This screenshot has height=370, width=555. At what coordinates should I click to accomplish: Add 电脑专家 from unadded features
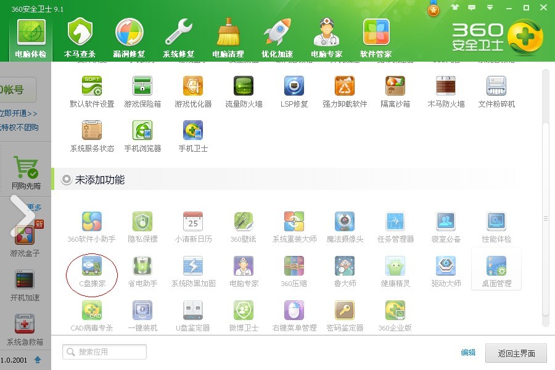[x=244, y=271]
